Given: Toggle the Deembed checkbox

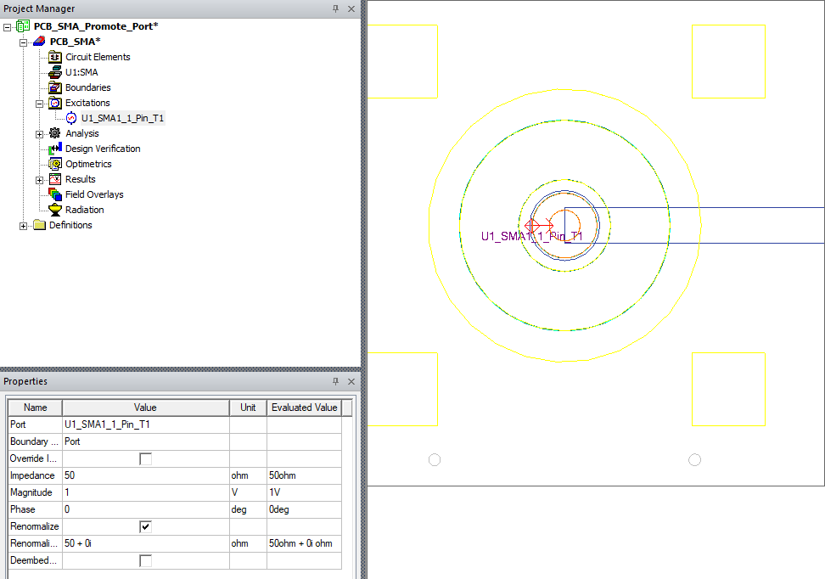Looking at the screenshot, I should point(146,560).
